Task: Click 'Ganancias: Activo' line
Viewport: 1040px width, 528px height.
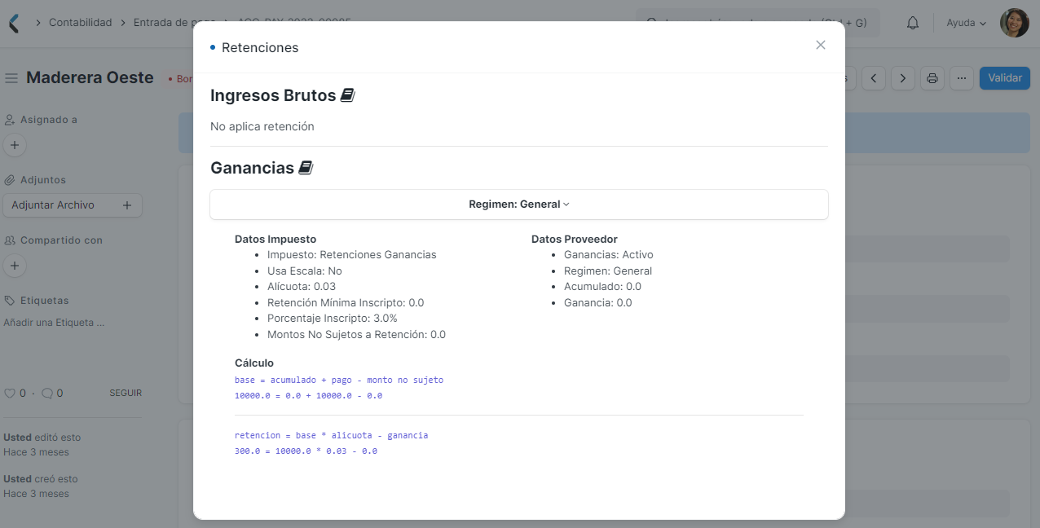Action: [x=609, y=255]
